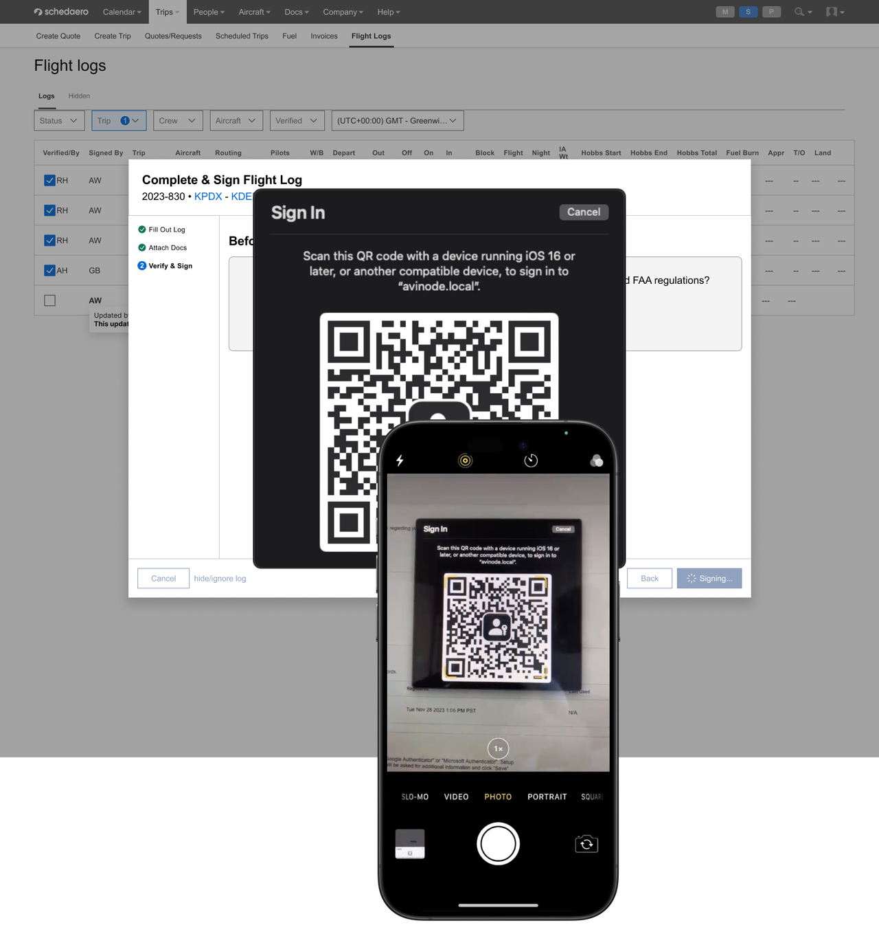The width and height of the screenshot is (879, 934).
Task: Open the Calendar menu
Action: point(122,12)
